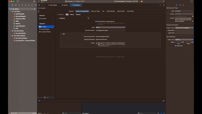This screenshot has height=114, width=202.
Task: Switch to the General tab
Action: click(71, 11)
